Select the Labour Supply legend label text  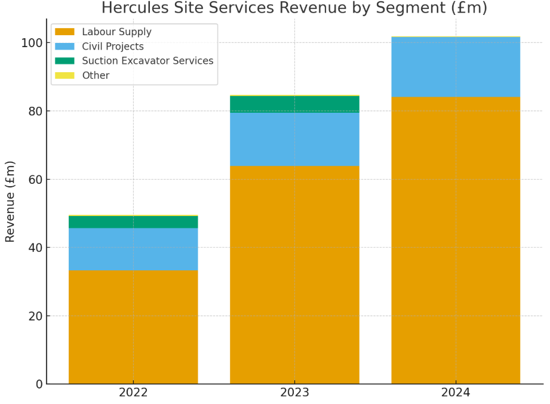(x=116, y=32)
